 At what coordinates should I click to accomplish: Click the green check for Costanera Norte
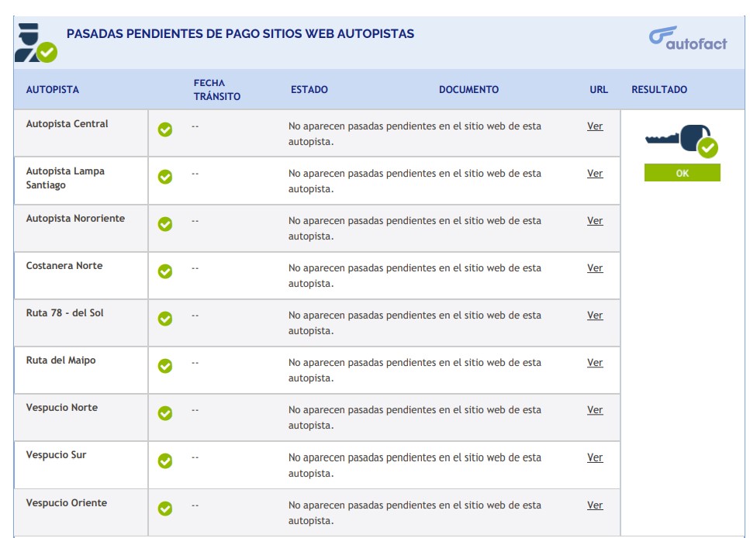[x=165, y=271]
